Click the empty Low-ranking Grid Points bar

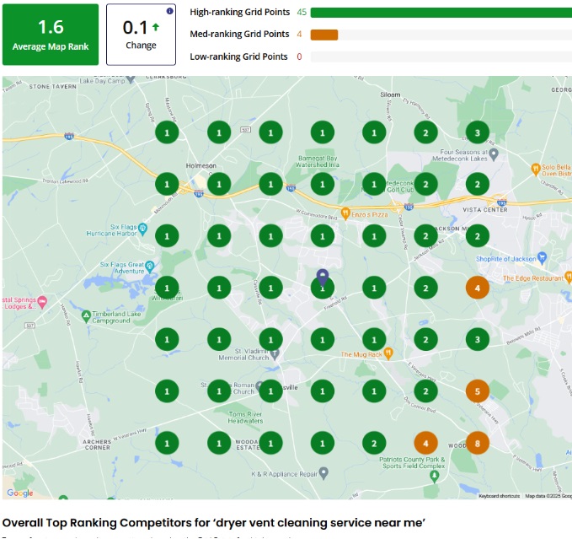coord(441,57)
